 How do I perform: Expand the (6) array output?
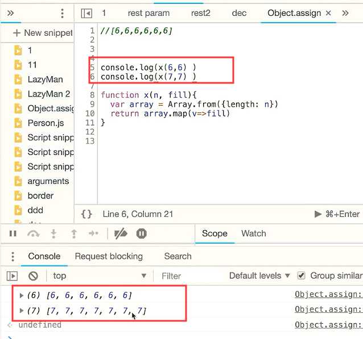[x=21, y=295]
